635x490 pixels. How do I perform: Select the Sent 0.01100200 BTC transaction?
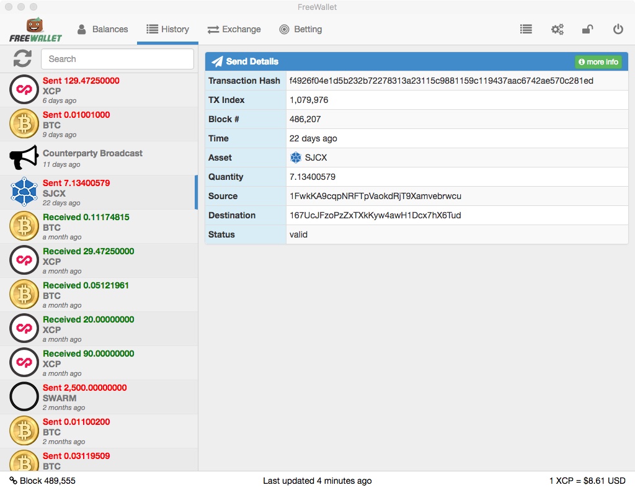click(x=99, y=431)
